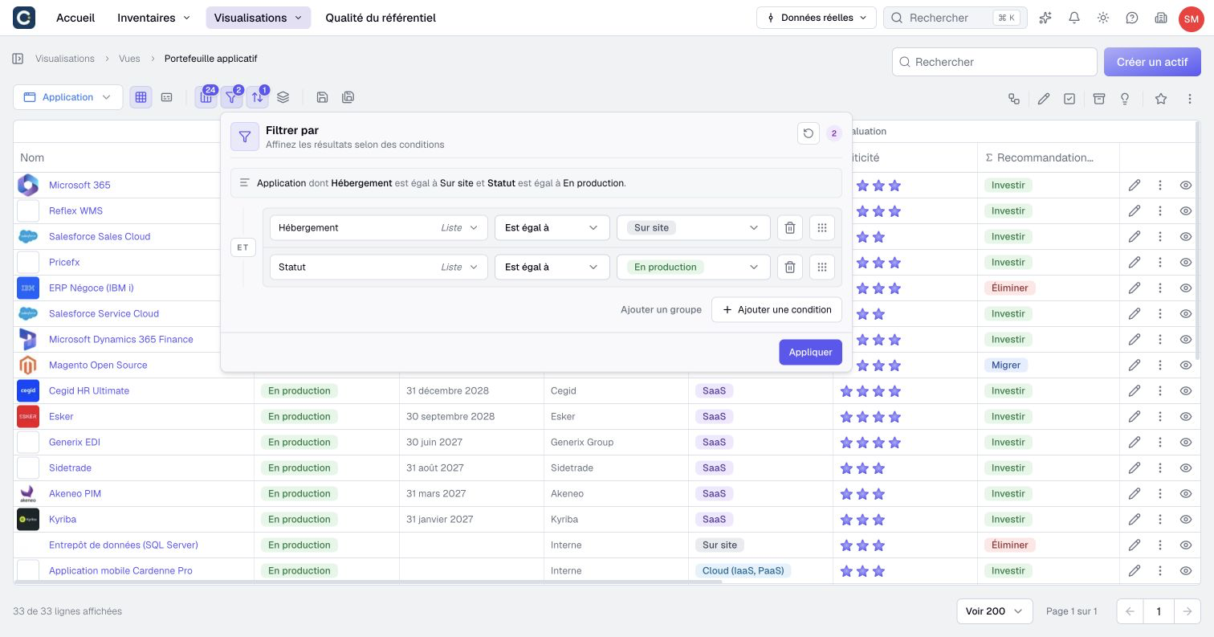Viewport: 1214px width, 637px height.
Task: Open the Visualisations menu
Action: (x=258, y=18)
